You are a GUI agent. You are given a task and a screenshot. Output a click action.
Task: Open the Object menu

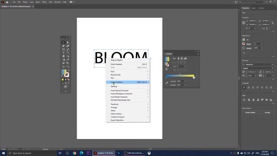coord(25,2)
